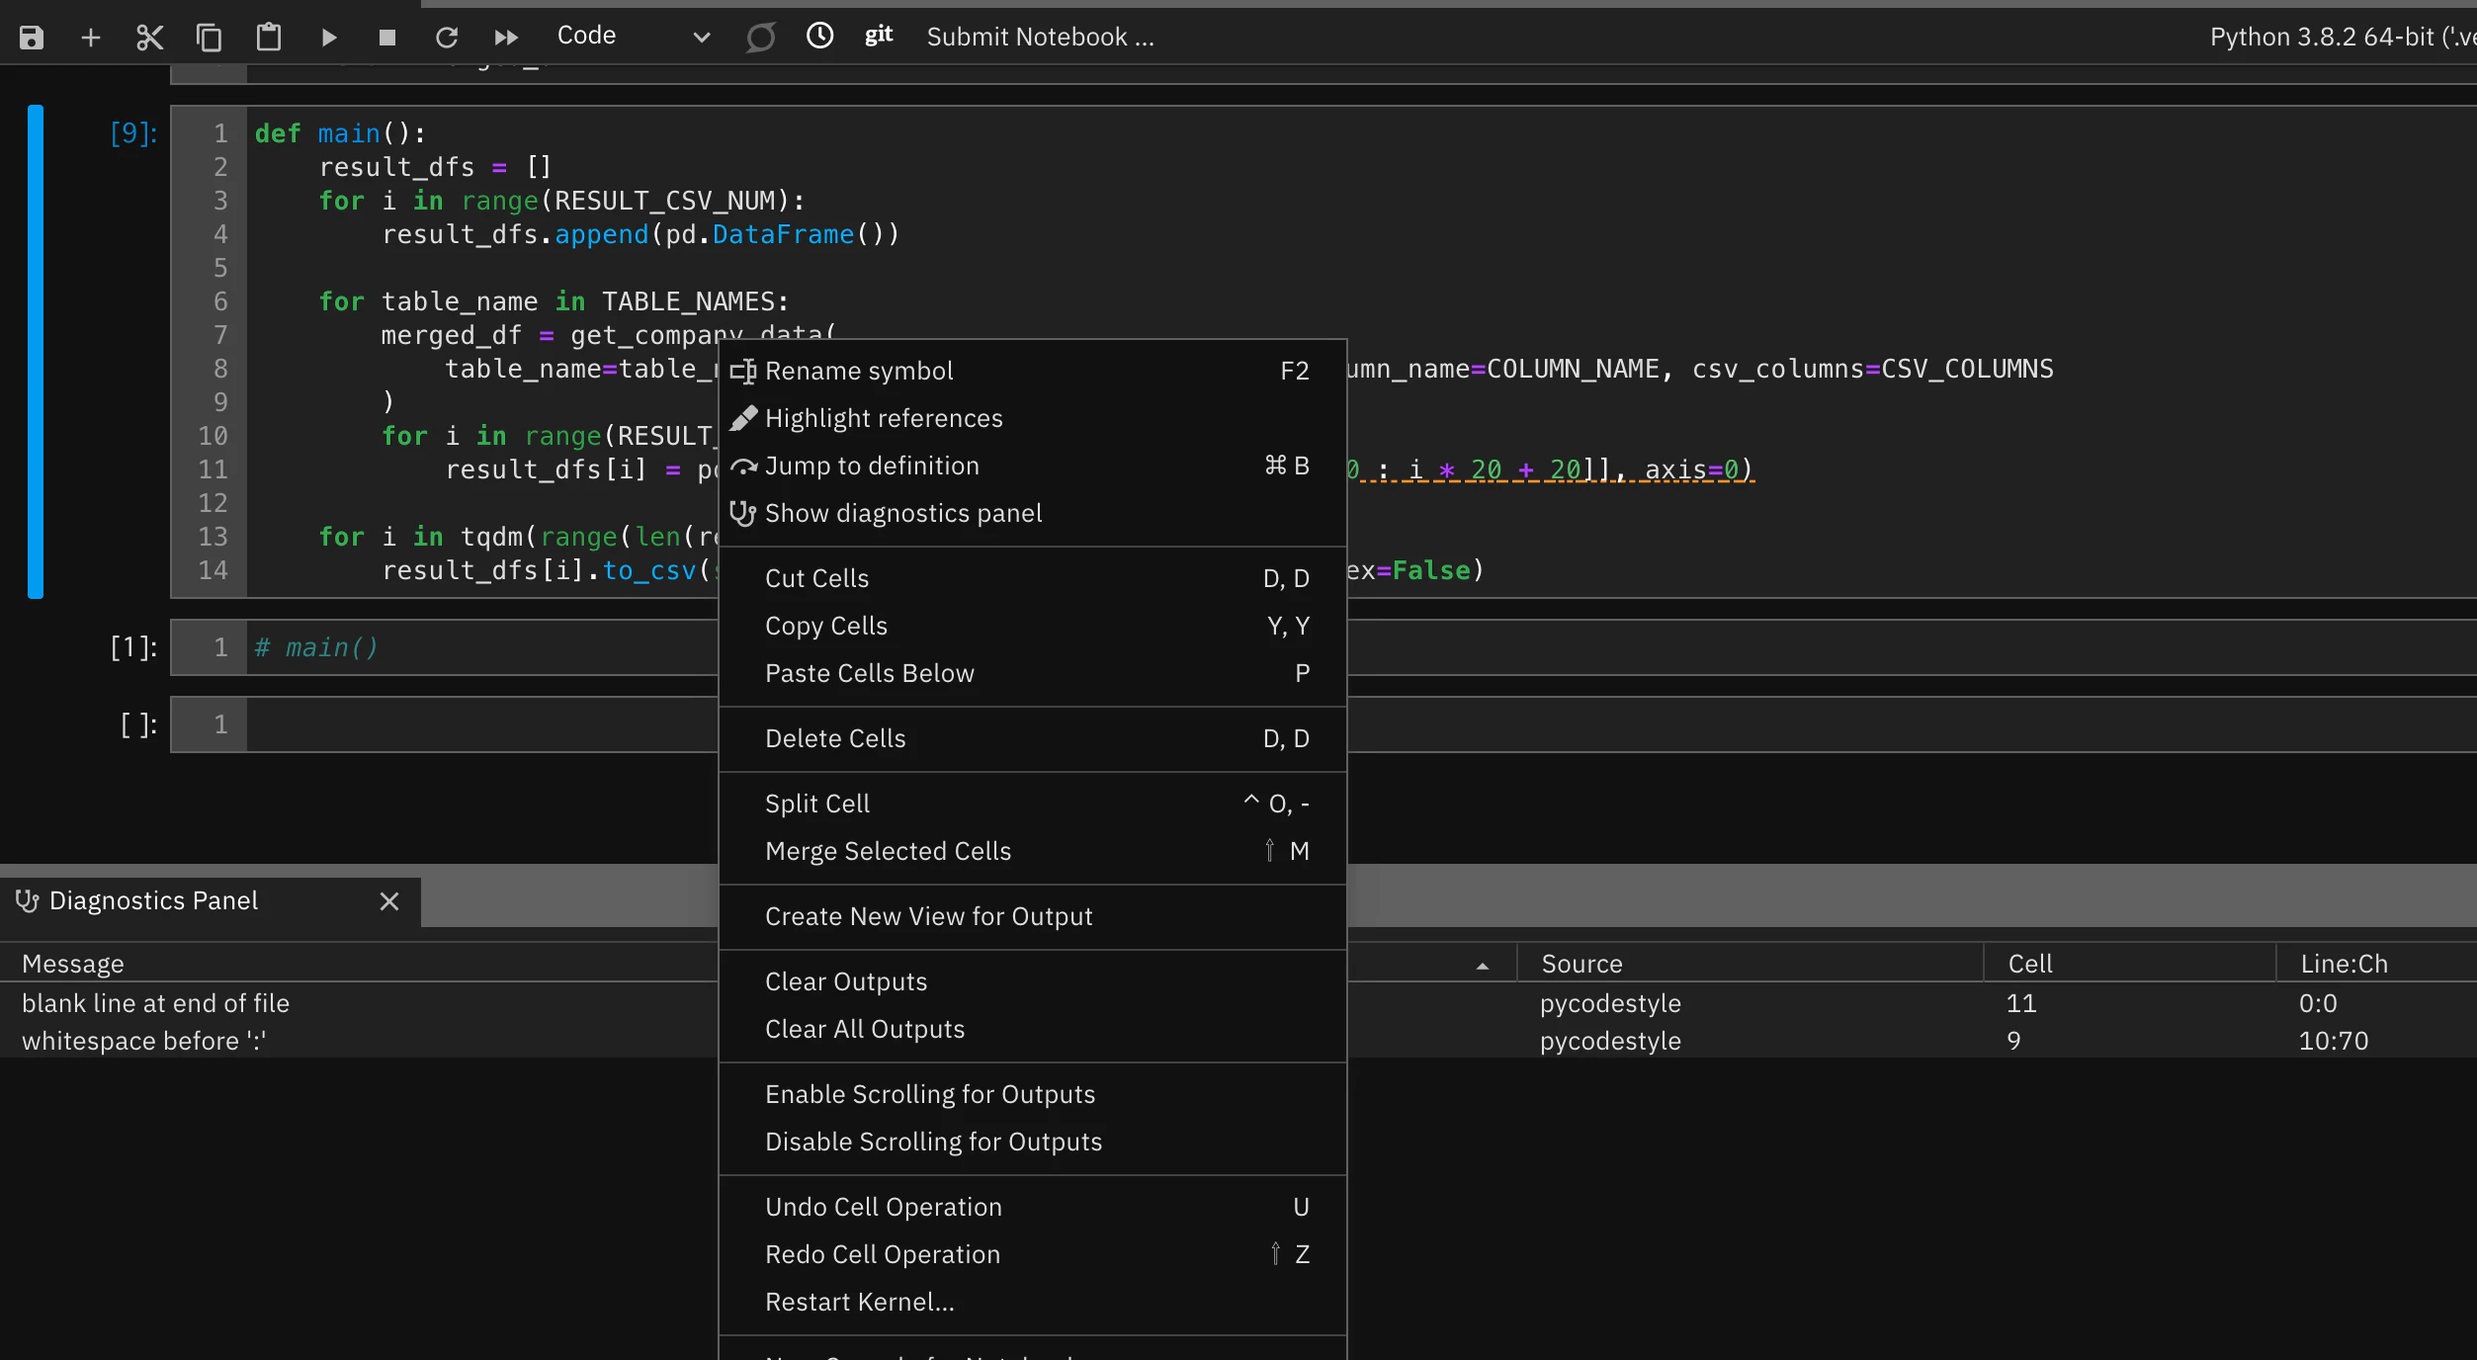Insert a new cell with plus icon
The height and width of the screenshot is (1360, 2477).
[91, 38]
